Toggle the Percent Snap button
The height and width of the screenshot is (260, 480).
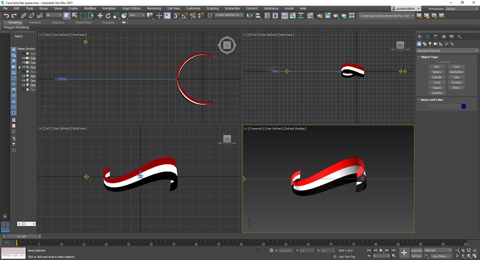(193, 15)
